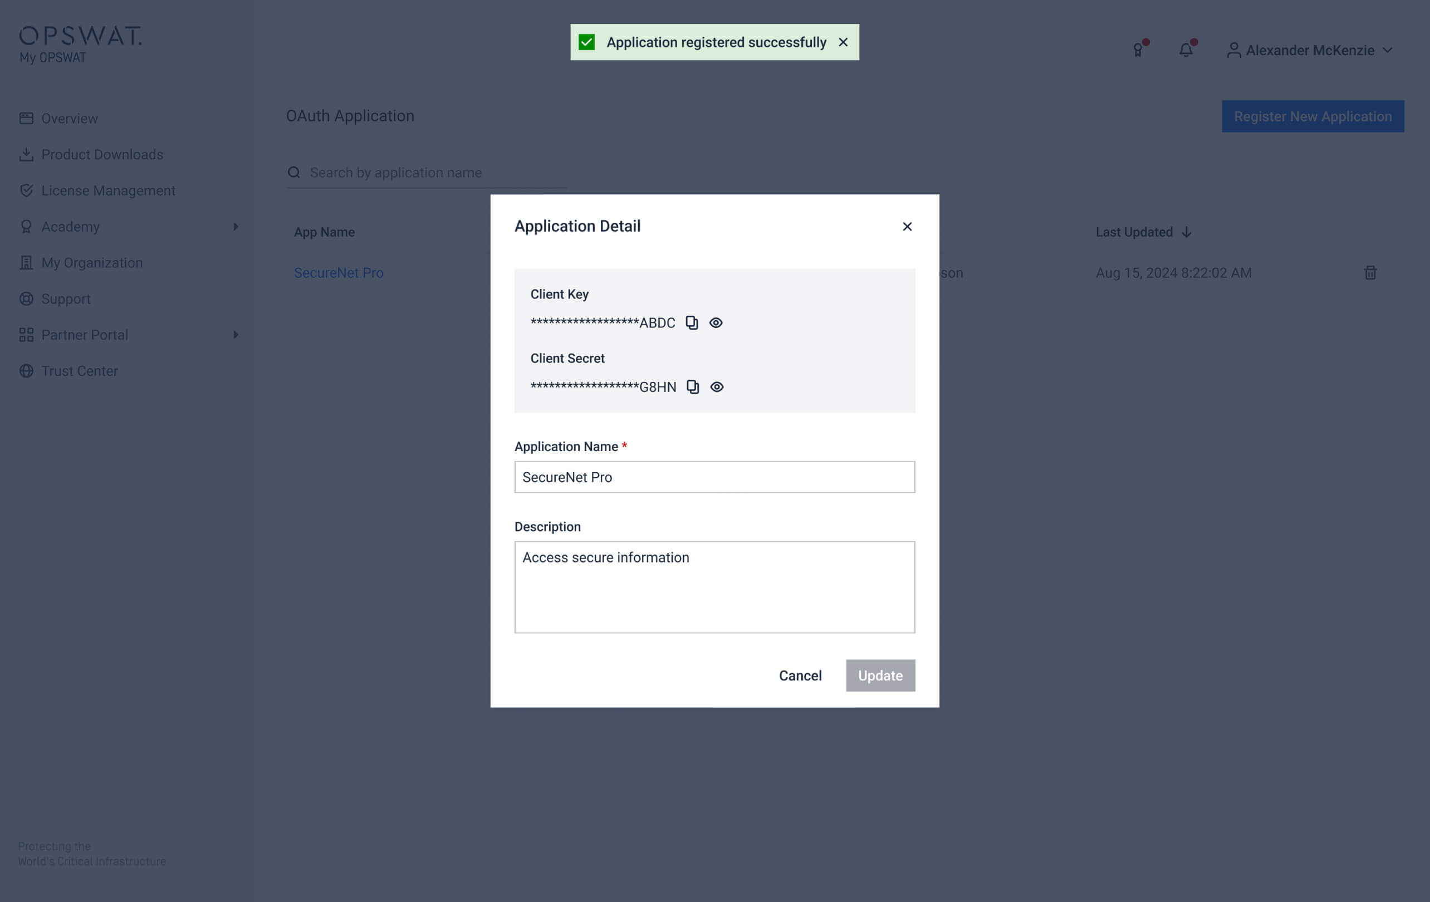The width and height of the screenshot is (1430, 902).
Task: Delete SecureNet Pro using the trash icon
Action: click(x=1370, y=273)
